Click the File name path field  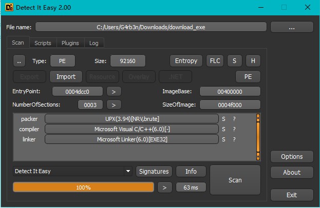pos(151,27)
